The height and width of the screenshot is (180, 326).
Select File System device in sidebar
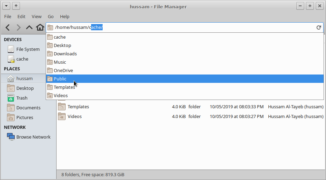pyautogui.click(x=28, y=49)
